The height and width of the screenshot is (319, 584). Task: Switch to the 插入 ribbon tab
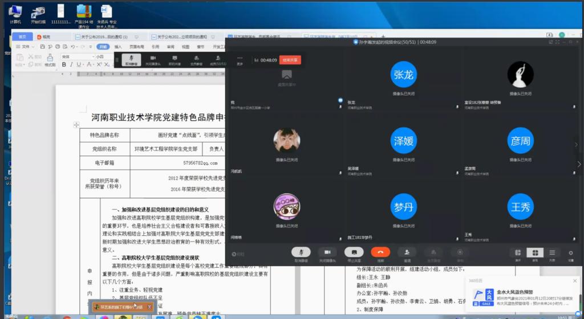click(118, 47)
